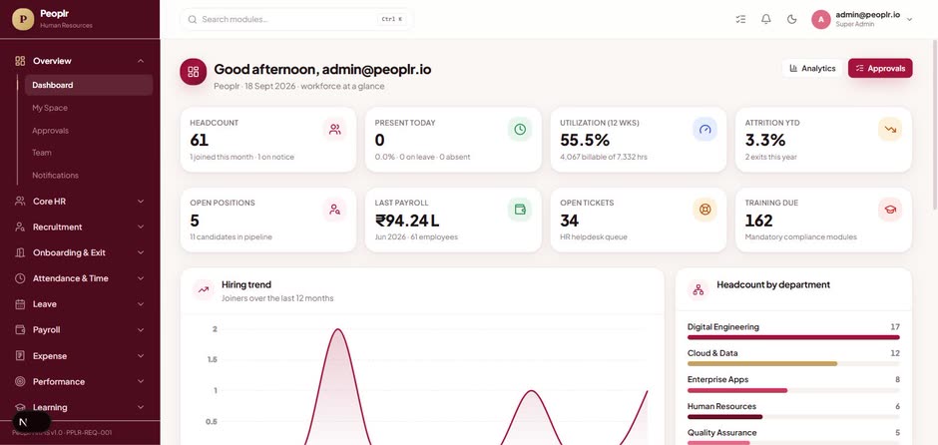Screen dimensions: 938x445
Task: Open Approvals in the sidebar
Action: 50,131
